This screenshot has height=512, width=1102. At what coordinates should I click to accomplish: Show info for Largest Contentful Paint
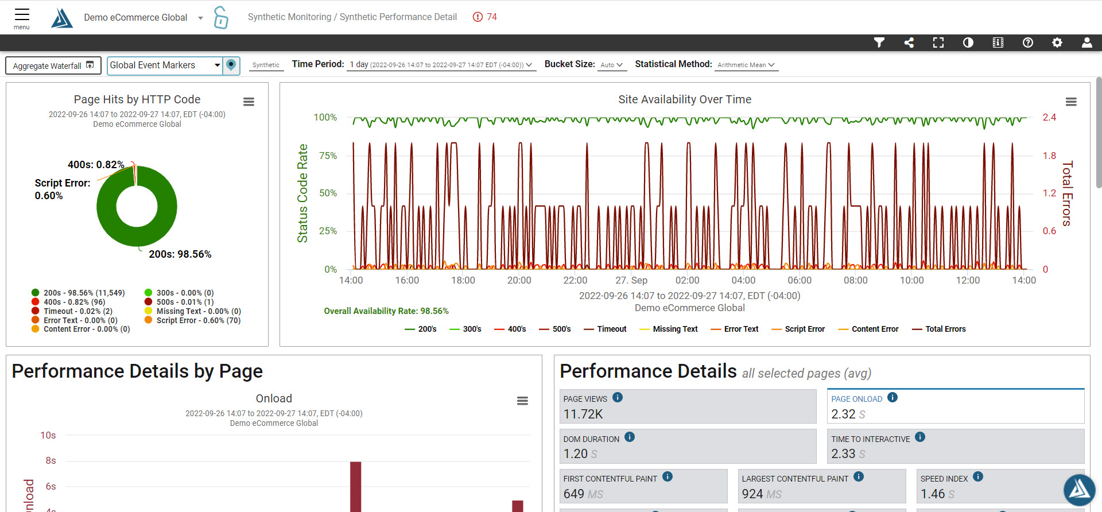[859, 476]
